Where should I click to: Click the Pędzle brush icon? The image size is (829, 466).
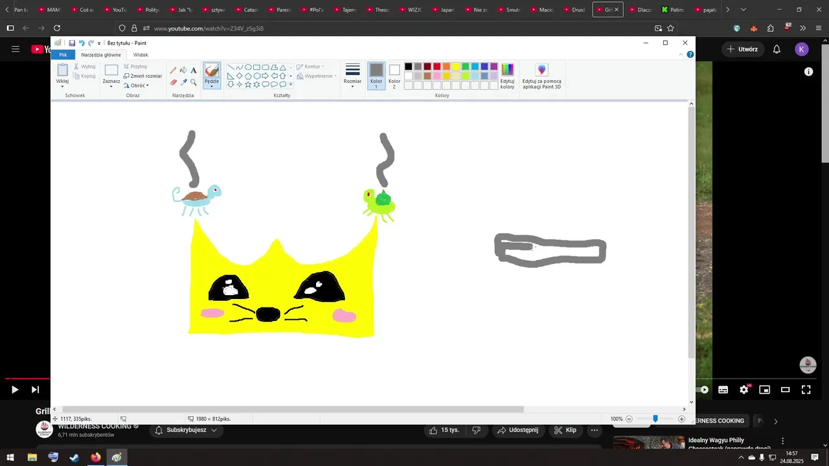pyautogui.click(x=212, y=71)
